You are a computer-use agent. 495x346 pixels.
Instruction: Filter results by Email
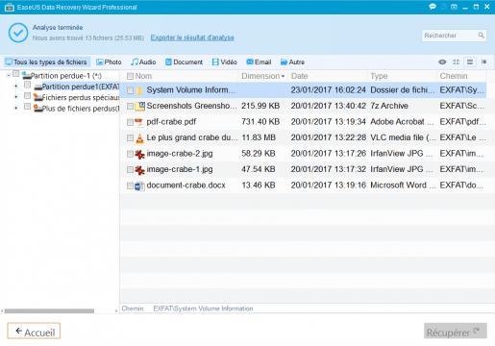[259, 62]
